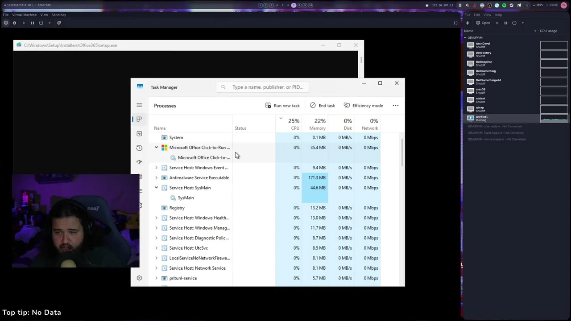Show virtual hardware details in VM viewer
The height and width of the screenshot is (321, 571).
pos(14,23)
